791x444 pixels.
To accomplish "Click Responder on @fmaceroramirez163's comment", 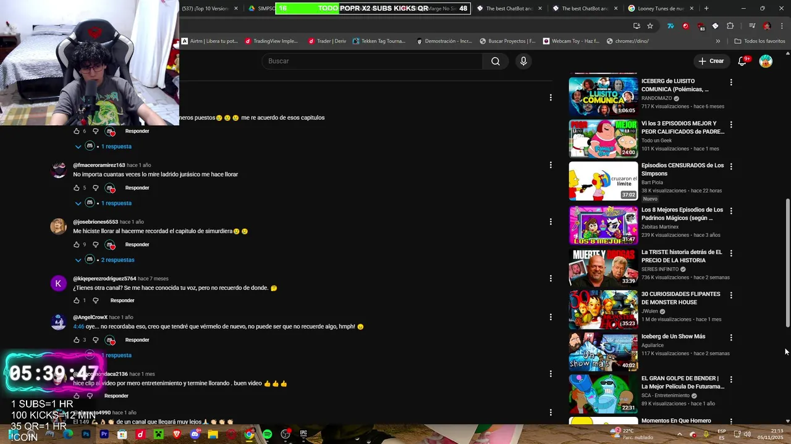I will [137, 188].
